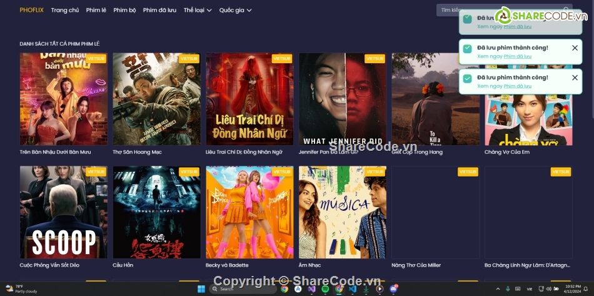Follow Phim đã lưu link in bottom notification

[x=518, y=86]
